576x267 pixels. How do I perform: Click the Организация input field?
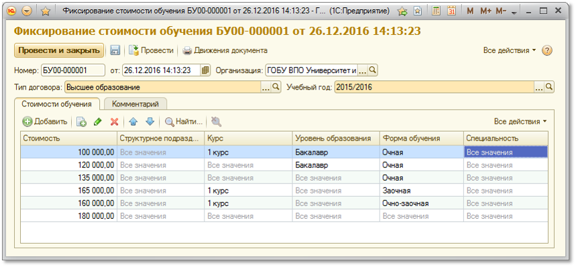(311, 70)
